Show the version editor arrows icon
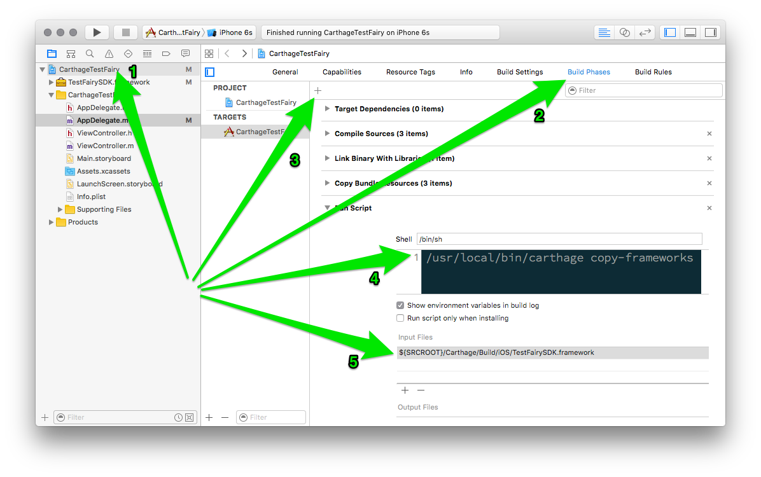761x477 pixels. [x=645, y=32]
